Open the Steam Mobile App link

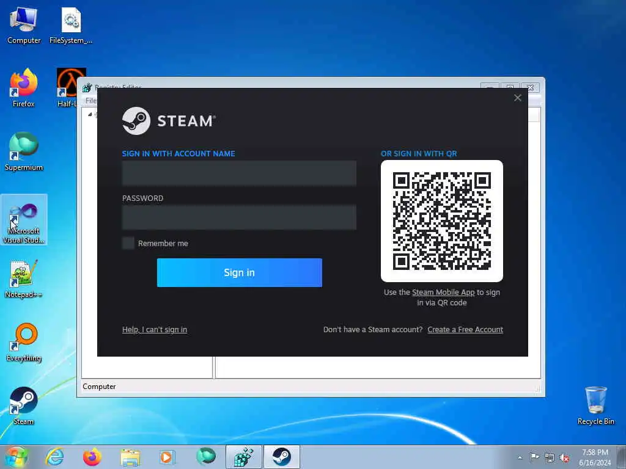443,293
